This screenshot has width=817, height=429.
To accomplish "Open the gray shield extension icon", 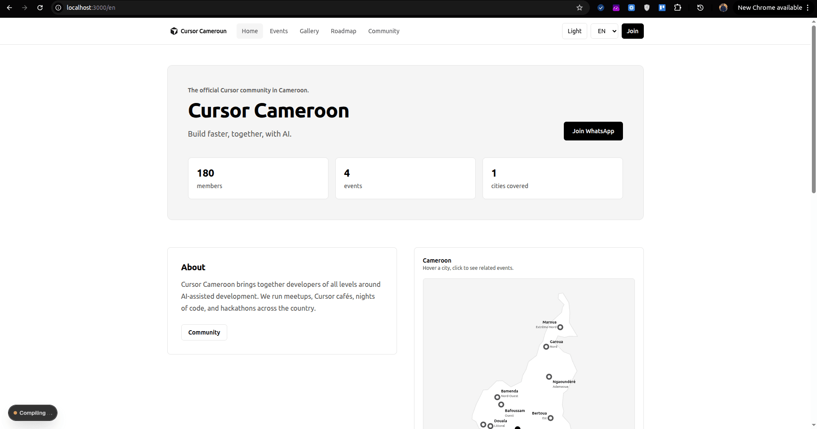I will (x=647, y=8).
